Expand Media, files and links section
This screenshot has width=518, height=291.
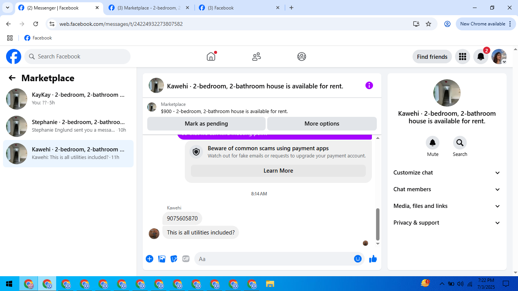(x=447, y=206)
